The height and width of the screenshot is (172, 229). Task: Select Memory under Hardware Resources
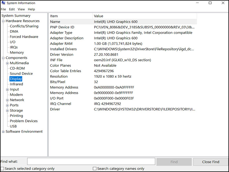(17, 52)
